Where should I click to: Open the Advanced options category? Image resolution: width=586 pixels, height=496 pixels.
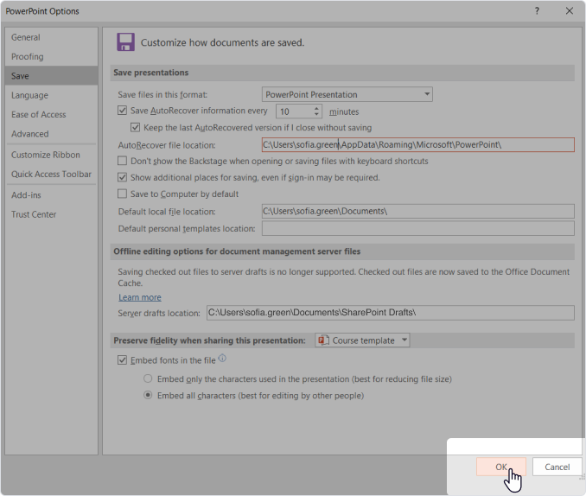point(52,134)
